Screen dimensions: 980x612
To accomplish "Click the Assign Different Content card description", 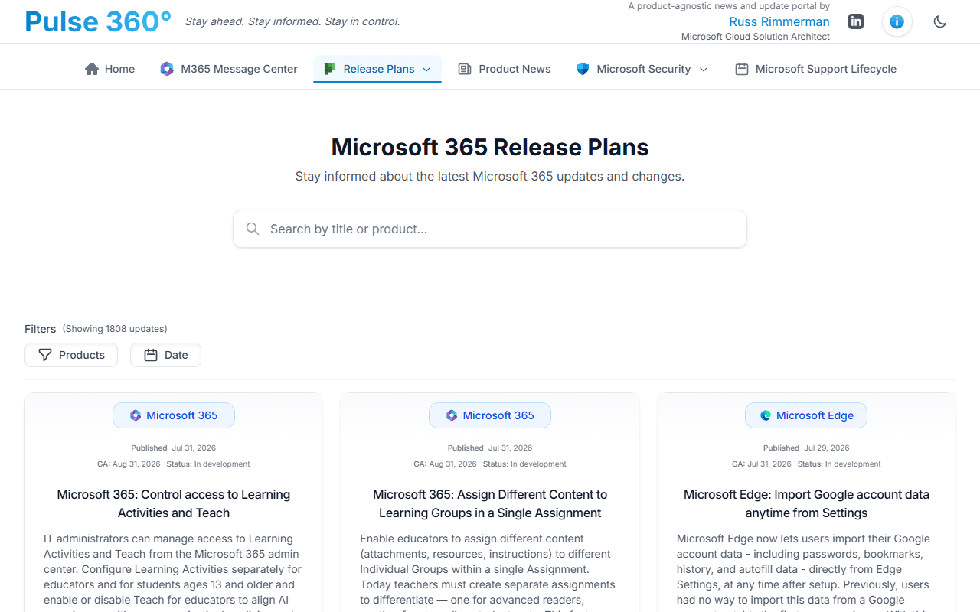I will [x=490, y=571].
